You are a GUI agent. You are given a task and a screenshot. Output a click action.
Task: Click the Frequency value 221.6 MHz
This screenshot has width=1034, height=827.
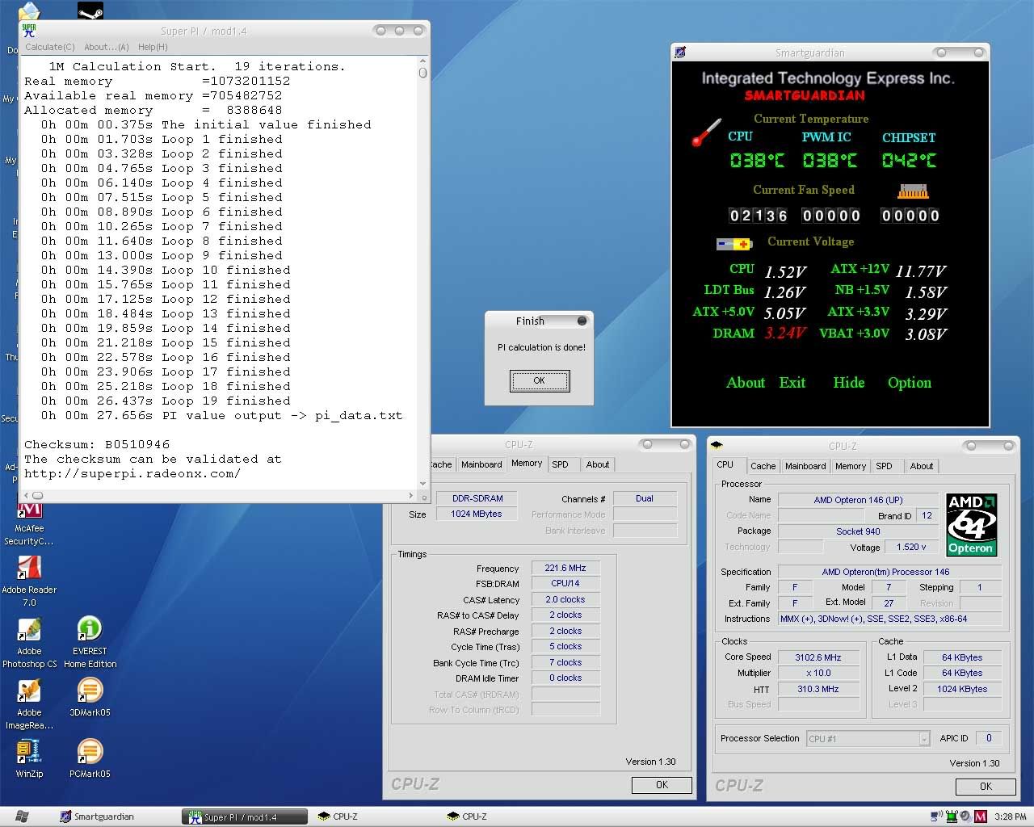click(x=565, y=568)
